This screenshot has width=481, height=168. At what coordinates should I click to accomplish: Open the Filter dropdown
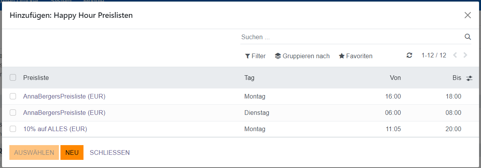click(x=255, y=56)
